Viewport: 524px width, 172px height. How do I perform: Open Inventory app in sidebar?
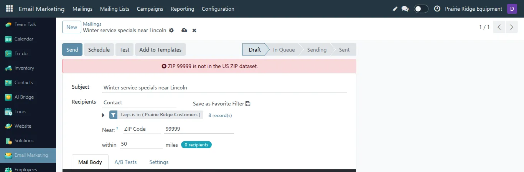28,68
